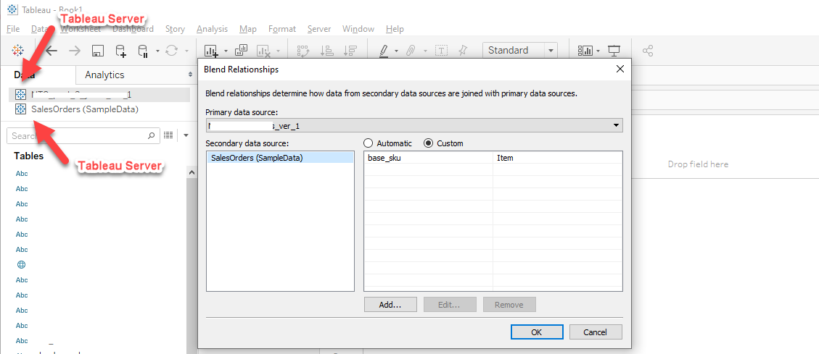This screenshot has height=354, width=819.
Task: Click Cancel in Blend Relationships dialog
Action: click(596, 332)
